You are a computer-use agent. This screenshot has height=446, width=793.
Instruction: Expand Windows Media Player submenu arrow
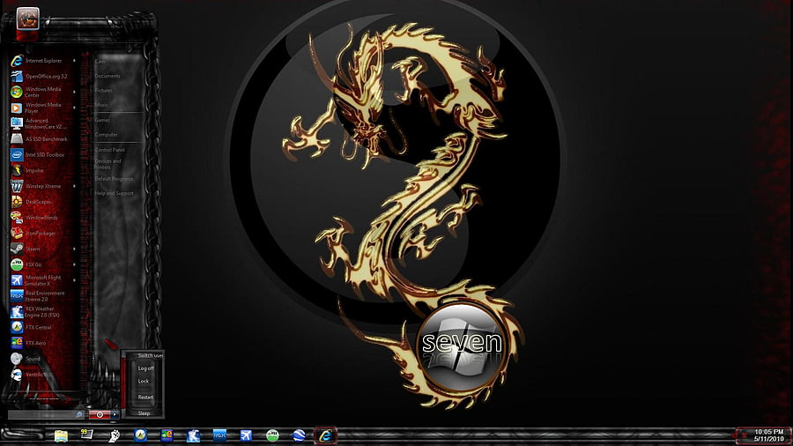coord(74,108)
